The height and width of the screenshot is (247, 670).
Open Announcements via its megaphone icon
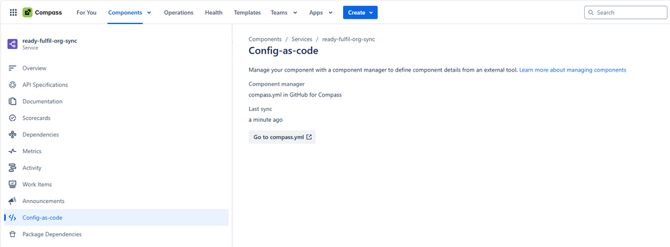[x=12, y=201]
